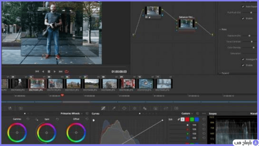Reset the Gain color wheel
The height and width of the screenshot is (146, 259).
pos(57,119)
